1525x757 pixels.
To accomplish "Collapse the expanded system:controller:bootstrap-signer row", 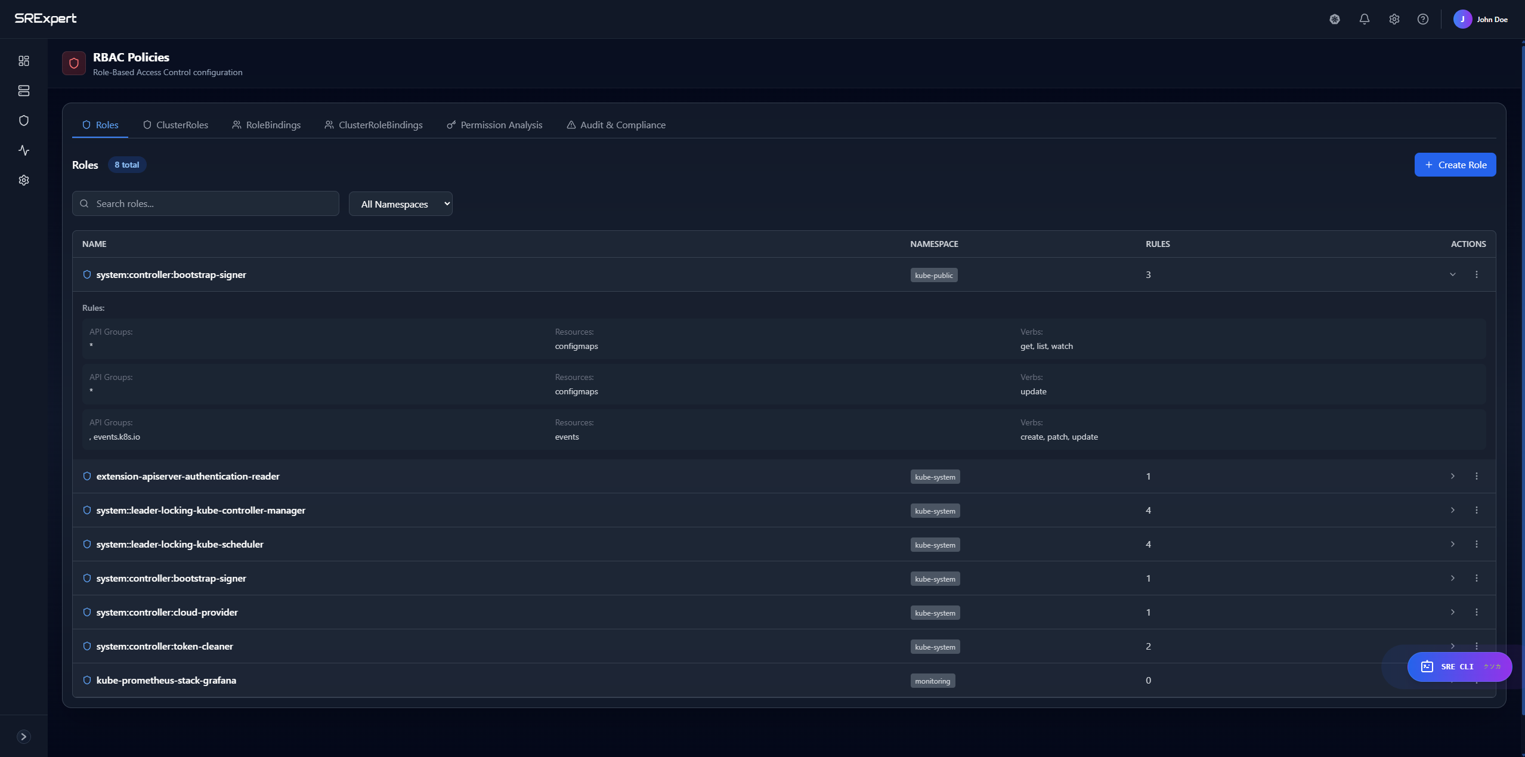I will click(x=1452, y=274).
